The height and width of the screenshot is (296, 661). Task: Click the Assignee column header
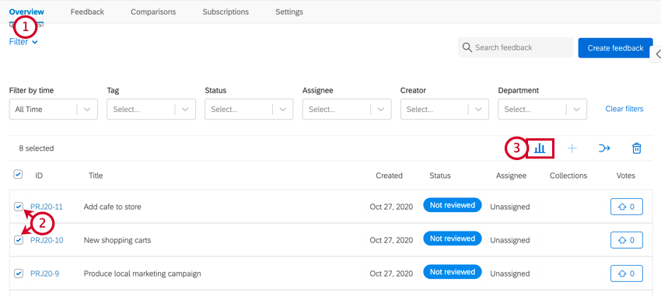[x=511, y=176]
